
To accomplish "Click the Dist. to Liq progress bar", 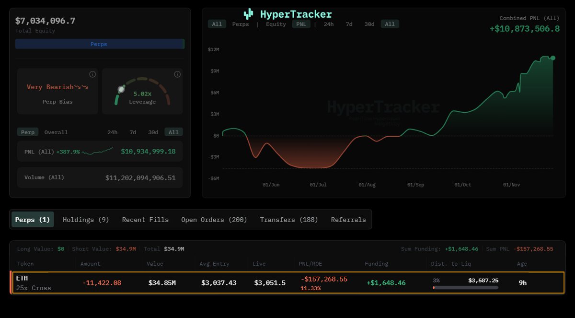I will pos(466,288).
